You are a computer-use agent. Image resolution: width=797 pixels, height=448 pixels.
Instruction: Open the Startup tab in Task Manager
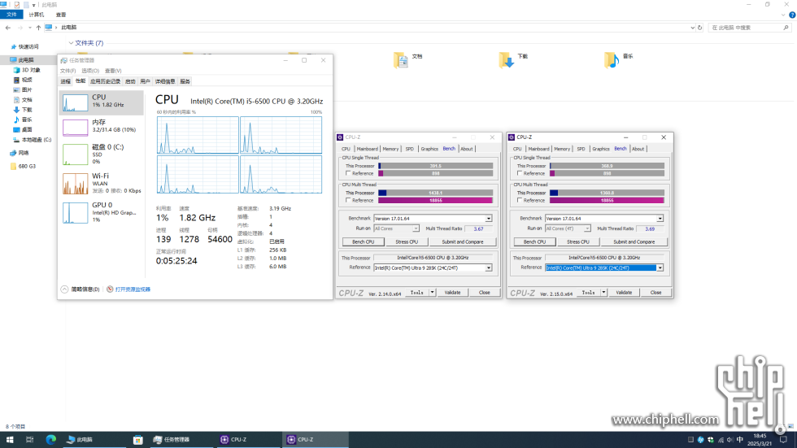(130, 81)
